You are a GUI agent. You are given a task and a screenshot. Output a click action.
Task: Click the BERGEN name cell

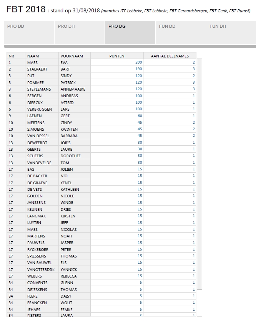[x=42, y=96]
